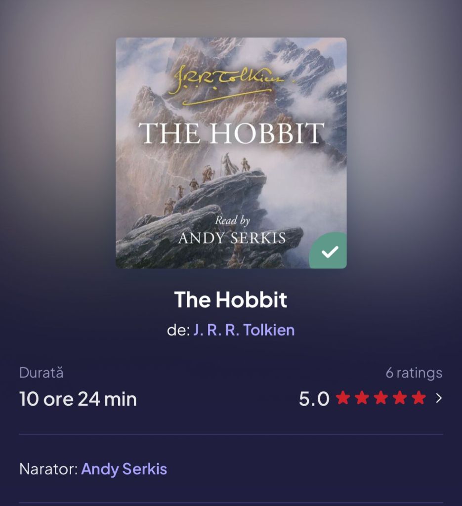Screen dimensions: 462x506
Task: Click THE HOBBIT lettering on the cover
Action: pos(231,133)
